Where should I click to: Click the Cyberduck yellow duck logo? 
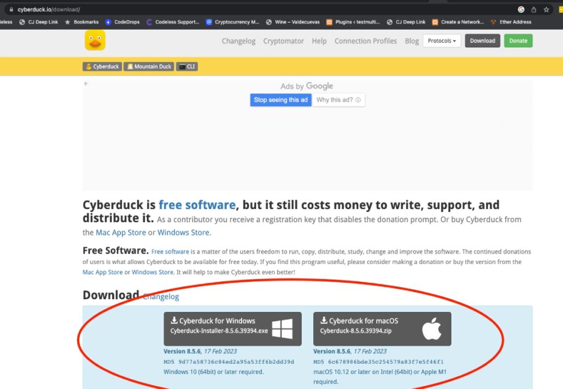(x=95, y=40)
